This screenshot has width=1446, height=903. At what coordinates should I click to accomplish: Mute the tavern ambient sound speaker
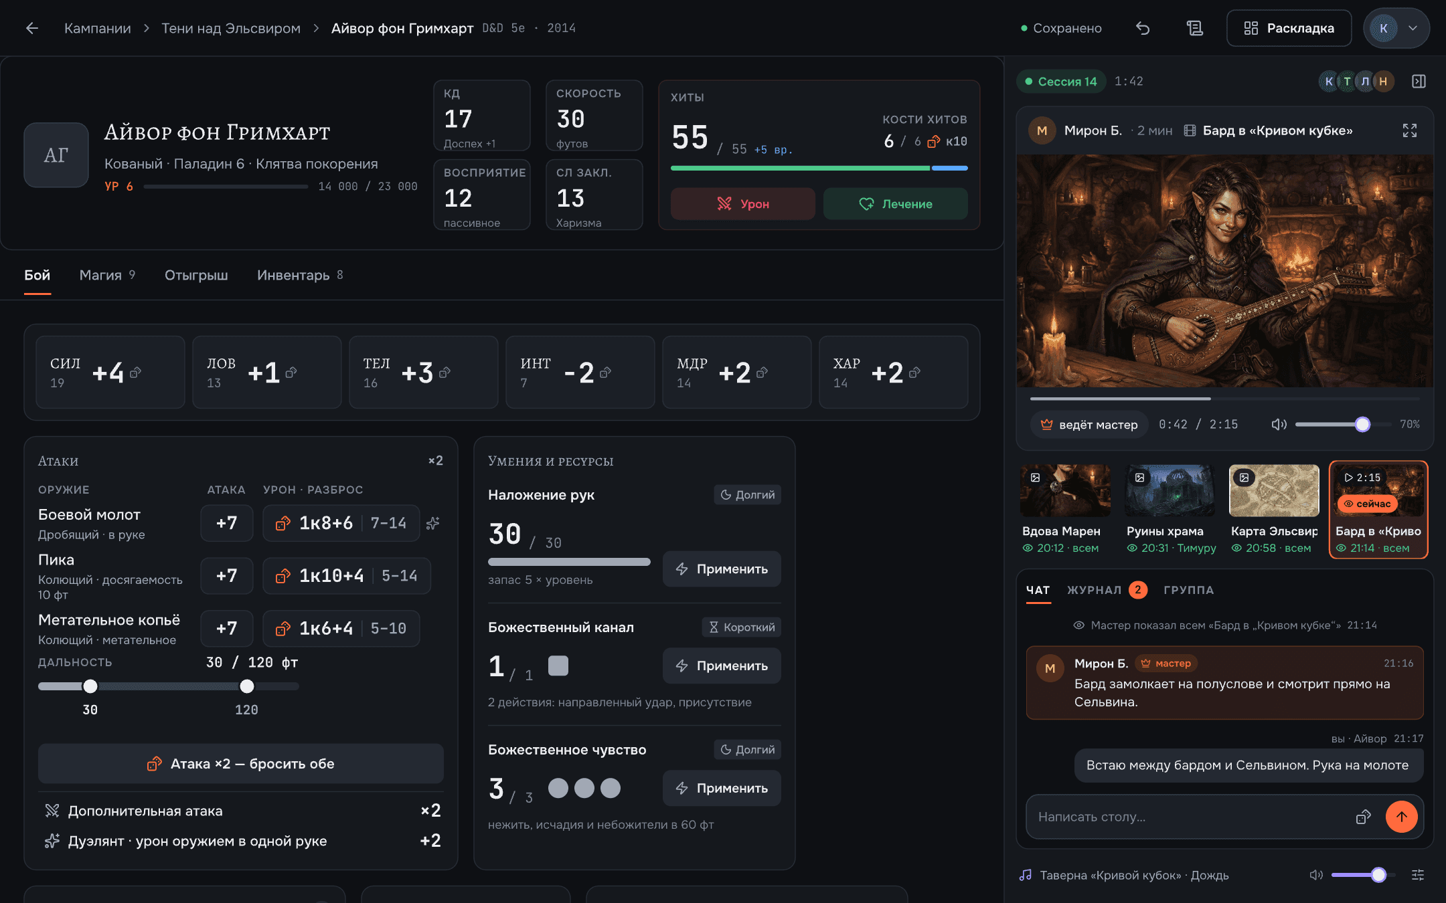[1316, 875]
